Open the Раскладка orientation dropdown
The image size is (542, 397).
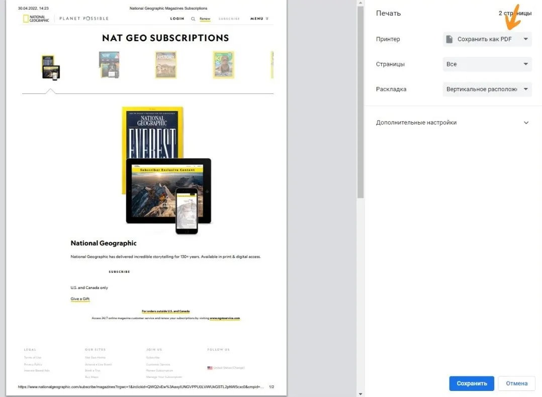[487, 89]
